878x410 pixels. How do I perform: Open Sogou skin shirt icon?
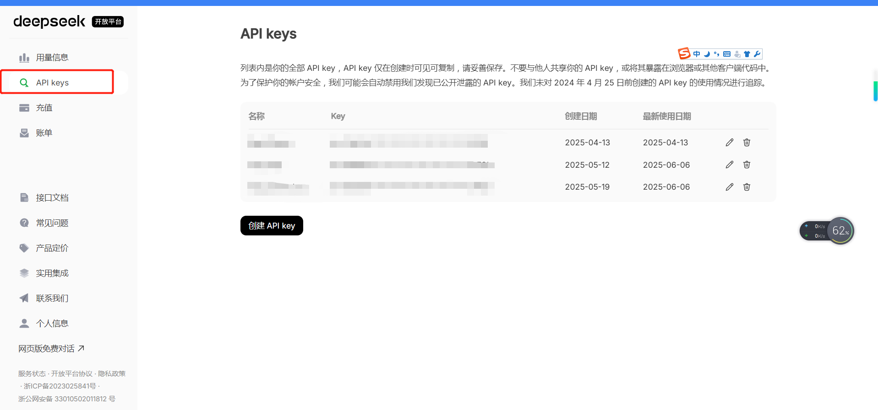coord(747,54)
